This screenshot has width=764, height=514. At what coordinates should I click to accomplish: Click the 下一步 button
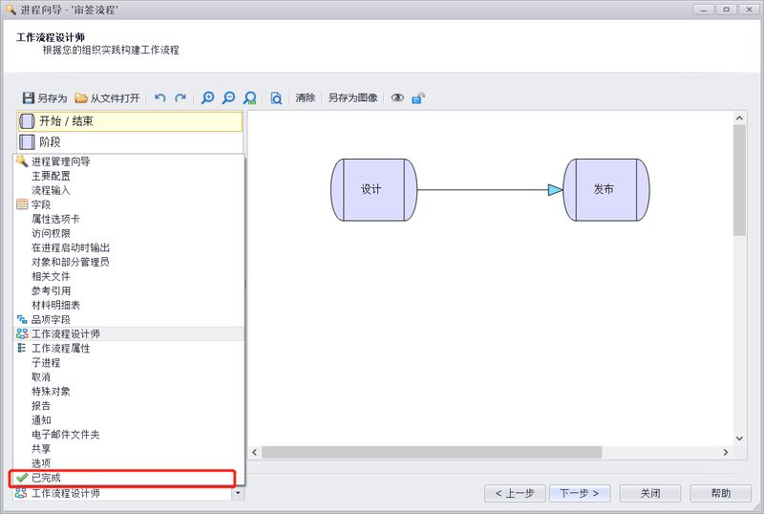pyautogui.click(x=579, y=493)
